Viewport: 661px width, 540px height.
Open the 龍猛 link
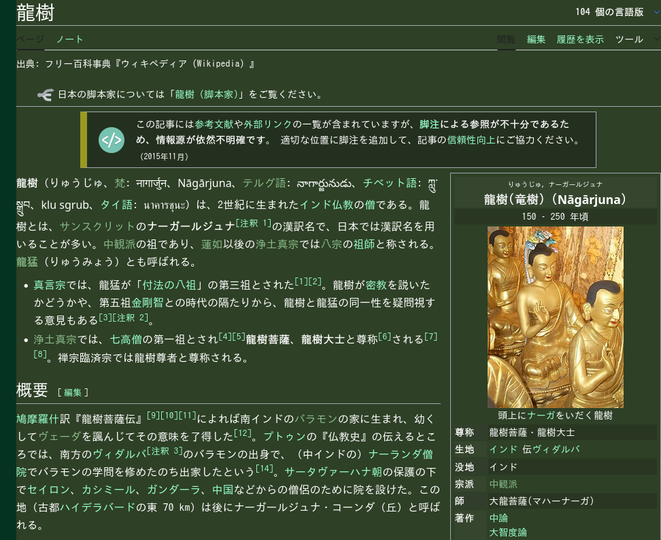point(27,262)
